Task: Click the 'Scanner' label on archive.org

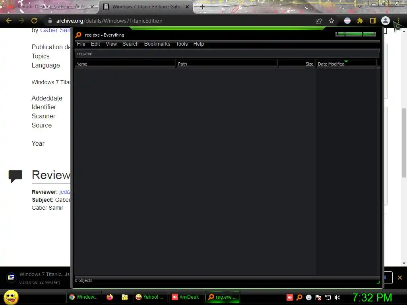Action: [43, 116]
